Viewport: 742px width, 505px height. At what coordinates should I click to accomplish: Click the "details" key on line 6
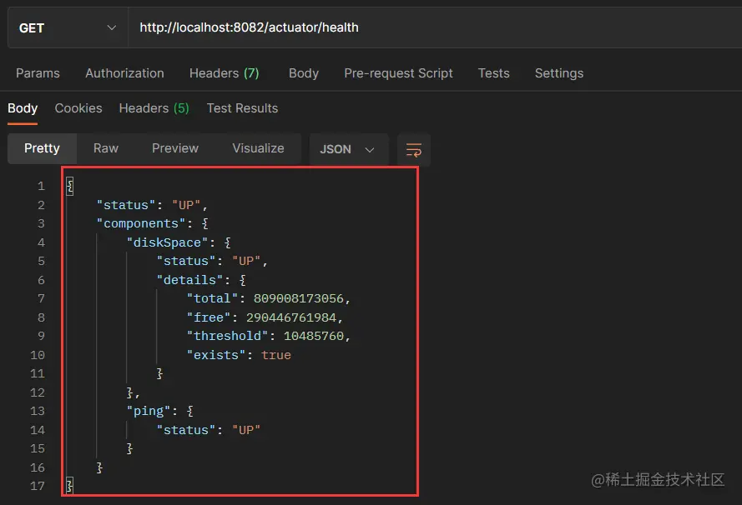click(x=189, y=280)
